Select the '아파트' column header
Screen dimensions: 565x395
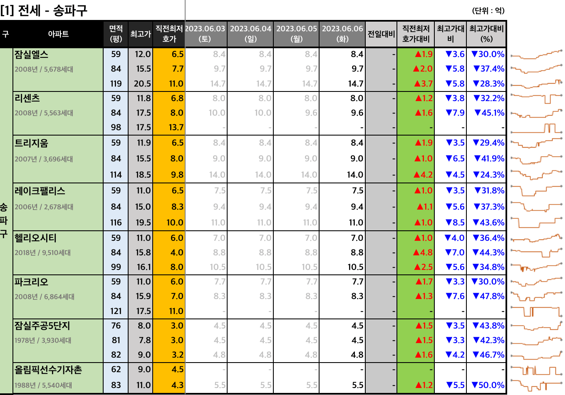pos(58,34)
